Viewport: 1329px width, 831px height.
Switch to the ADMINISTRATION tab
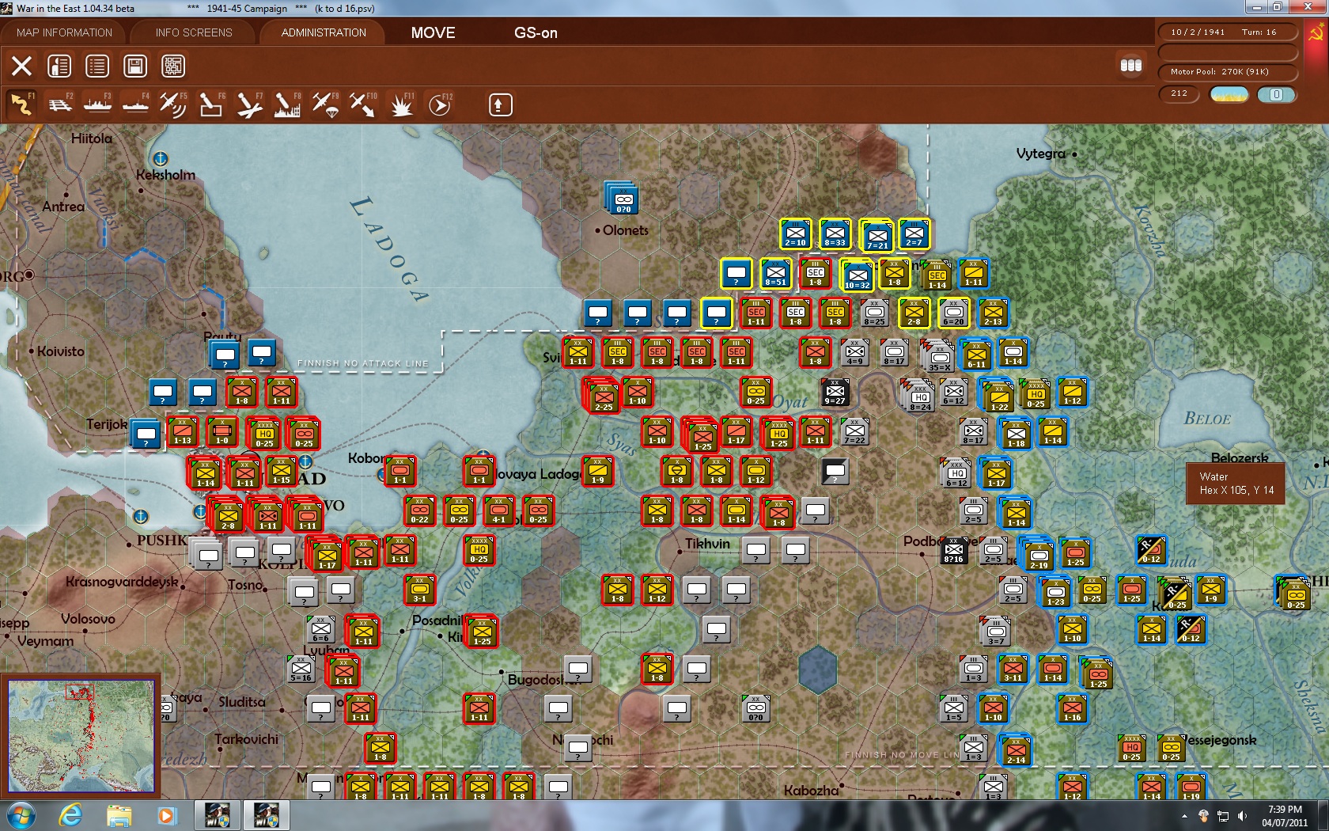324,32
